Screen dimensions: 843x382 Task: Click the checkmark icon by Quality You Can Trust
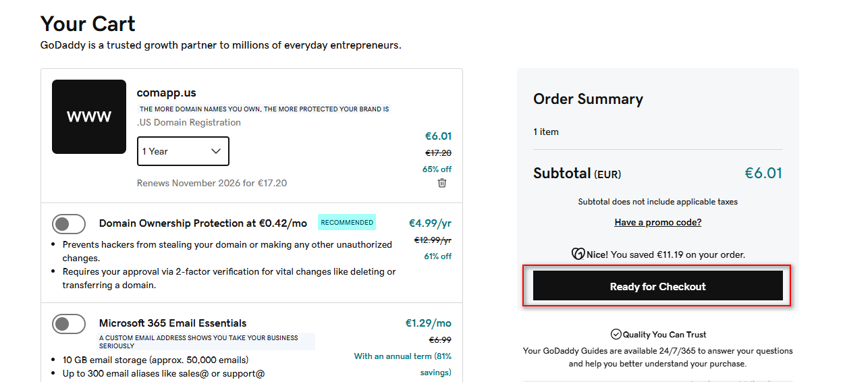pos(616,334)
